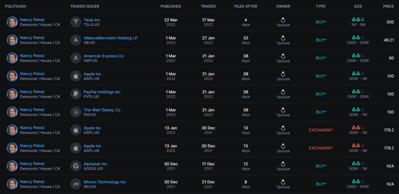Click the TRADED ISSUER column header

(x=85, y=6)
